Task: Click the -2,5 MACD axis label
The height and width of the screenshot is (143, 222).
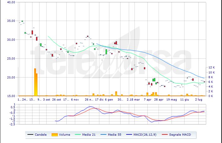Action: [12, 124]
